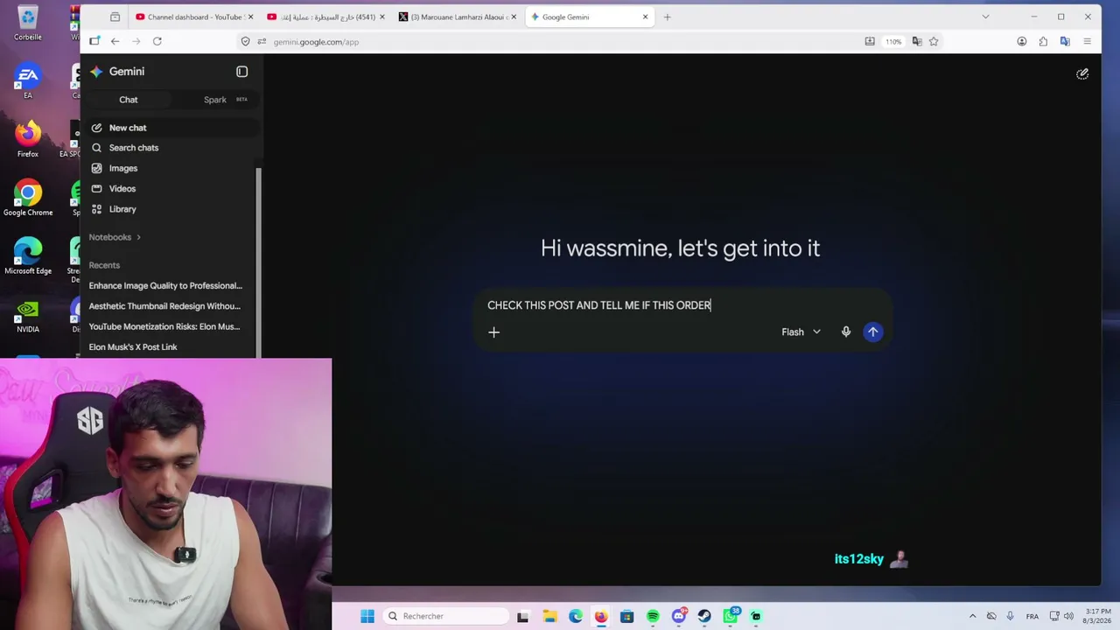Click the temporary chat icon at top right
The image size is (1120, 630).
pyautogui.click(x=1082, y=74)
